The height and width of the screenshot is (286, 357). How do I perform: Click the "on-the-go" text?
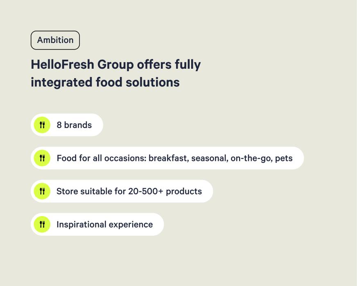coord(251,158)
